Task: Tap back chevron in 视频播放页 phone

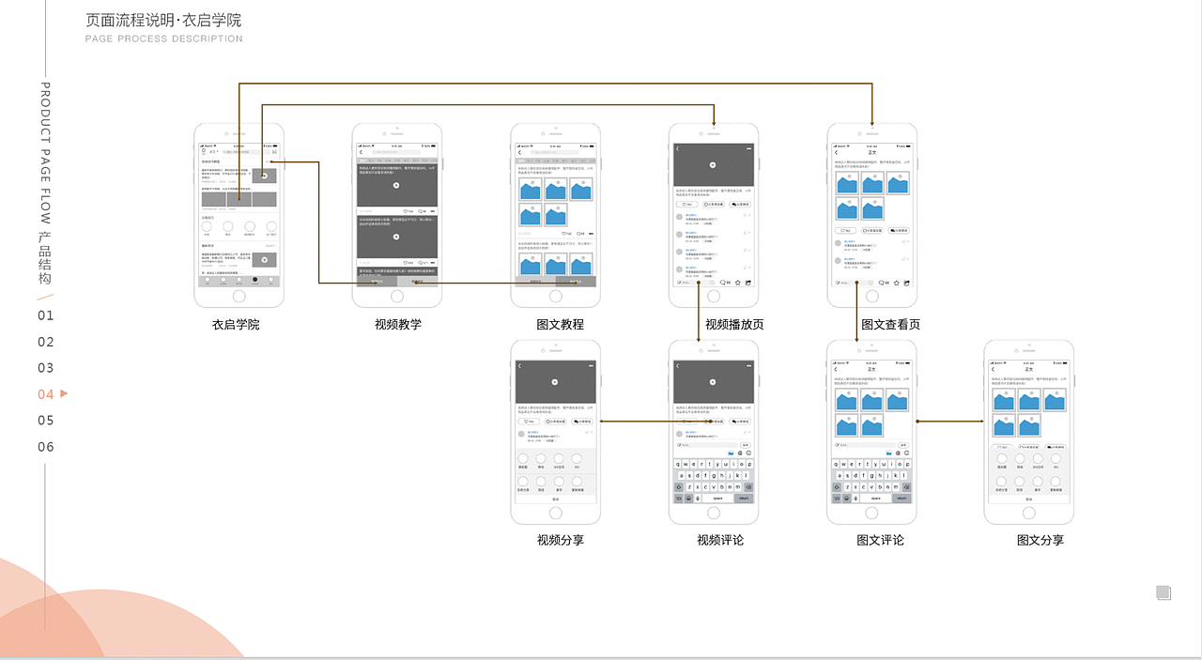Action: (x=677, y=148)
